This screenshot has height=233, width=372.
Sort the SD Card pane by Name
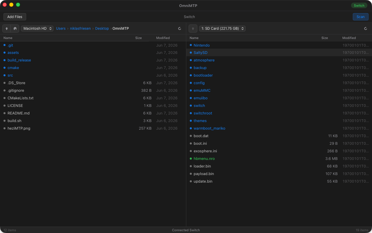194,38
